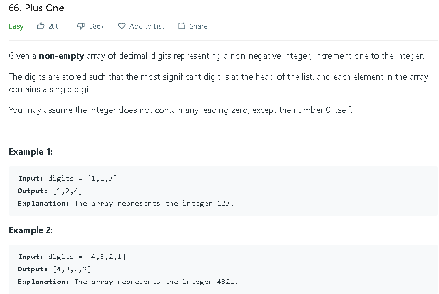Click the 2001 likes count
Image resolution: width=439 pixels, height=294 pixels.
pos(55,26)
